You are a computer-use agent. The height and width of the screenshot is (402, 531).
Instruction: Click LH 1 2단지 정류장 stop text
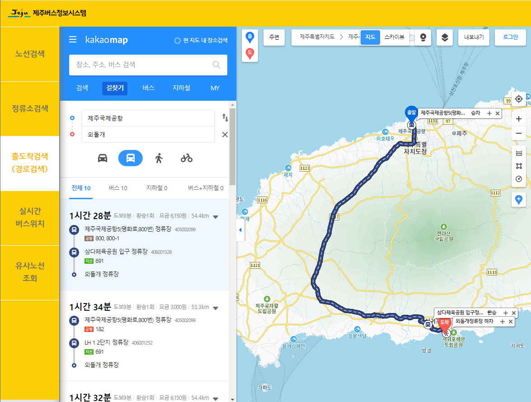(106, 342)
